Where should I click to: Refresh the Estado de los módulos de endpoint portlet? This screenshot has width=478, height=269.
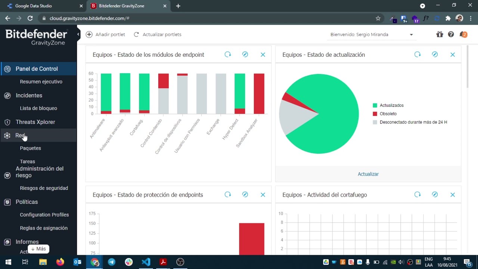[x=228, y=55]
